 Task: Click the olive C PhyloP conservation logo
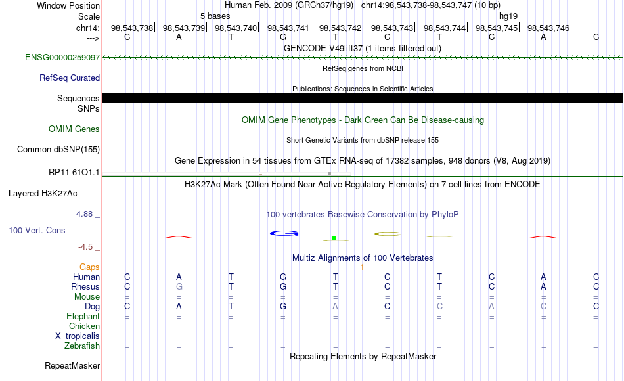click(x=388, y=234)
